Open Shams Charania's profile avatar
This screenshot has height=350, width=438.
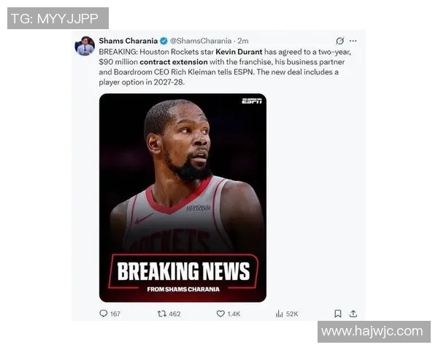point(85,46)
